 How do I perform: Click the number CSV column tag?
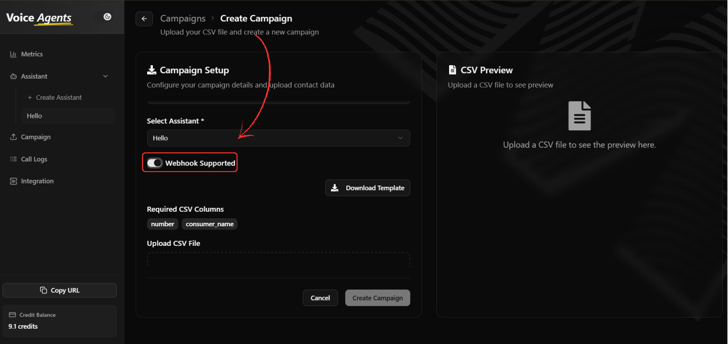[x=162, y=224]
